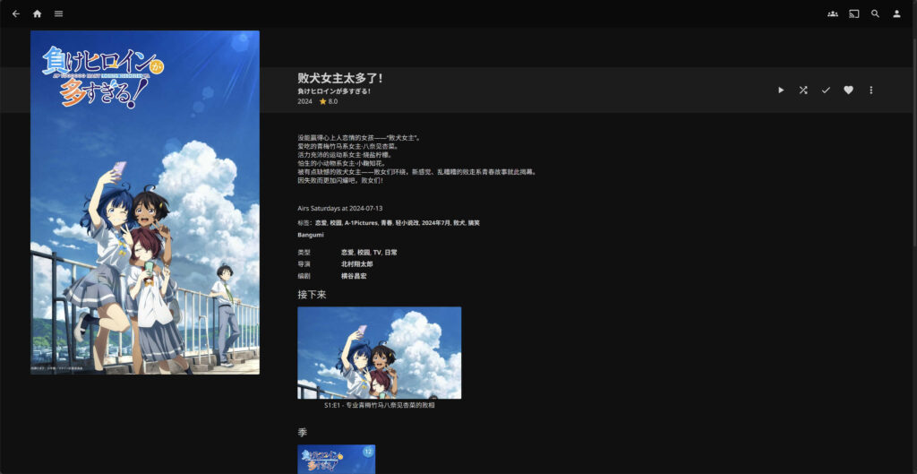The width and height of the screenshot is (917, 474).
Task: Toggle favorite with the heart icon
Action: tap(848, 90)
